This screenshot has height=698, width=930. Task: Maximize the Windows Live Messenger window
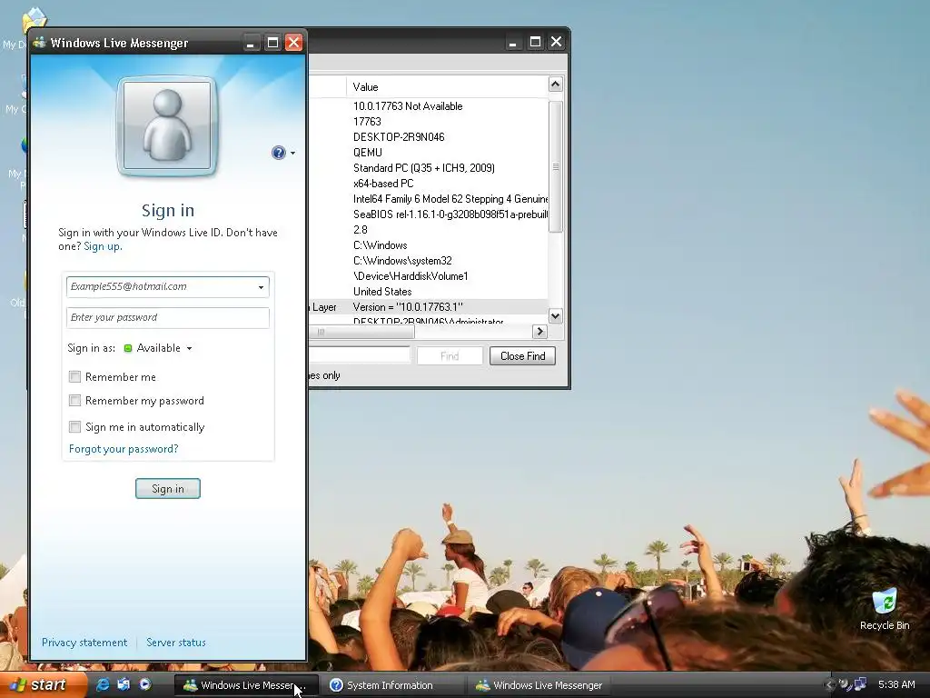[x=272, y=43]
